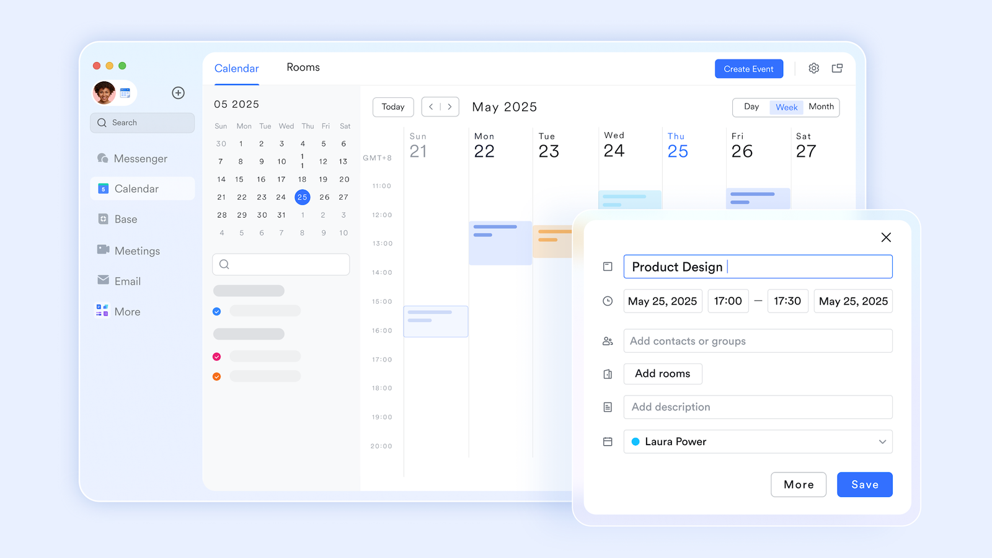Open the settings gear icon
This screenshot has height=558, width=992.
pos(813,69)
